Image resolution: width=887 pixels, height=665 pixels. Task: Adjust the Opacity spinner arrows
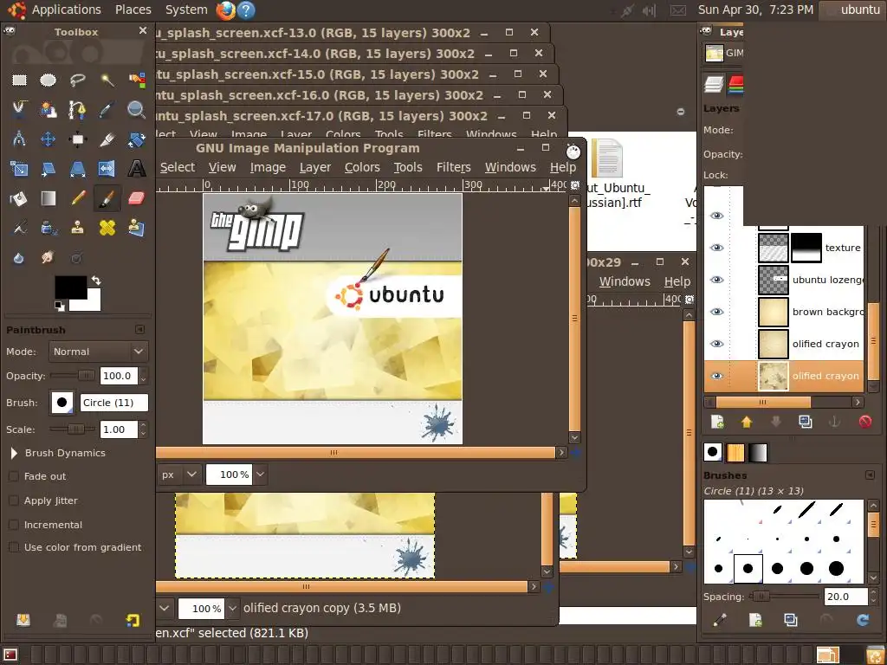click(x=143, y=376)
